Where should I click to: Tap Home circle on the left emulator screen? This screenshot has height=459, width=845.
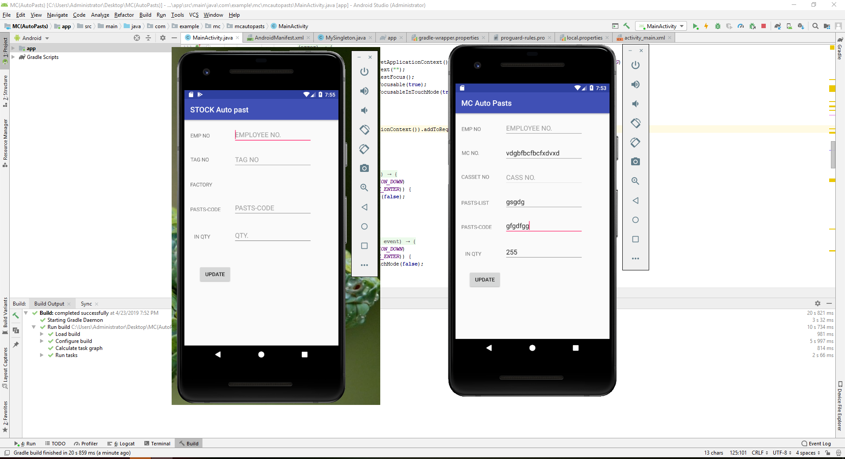[x=261, y=354]
